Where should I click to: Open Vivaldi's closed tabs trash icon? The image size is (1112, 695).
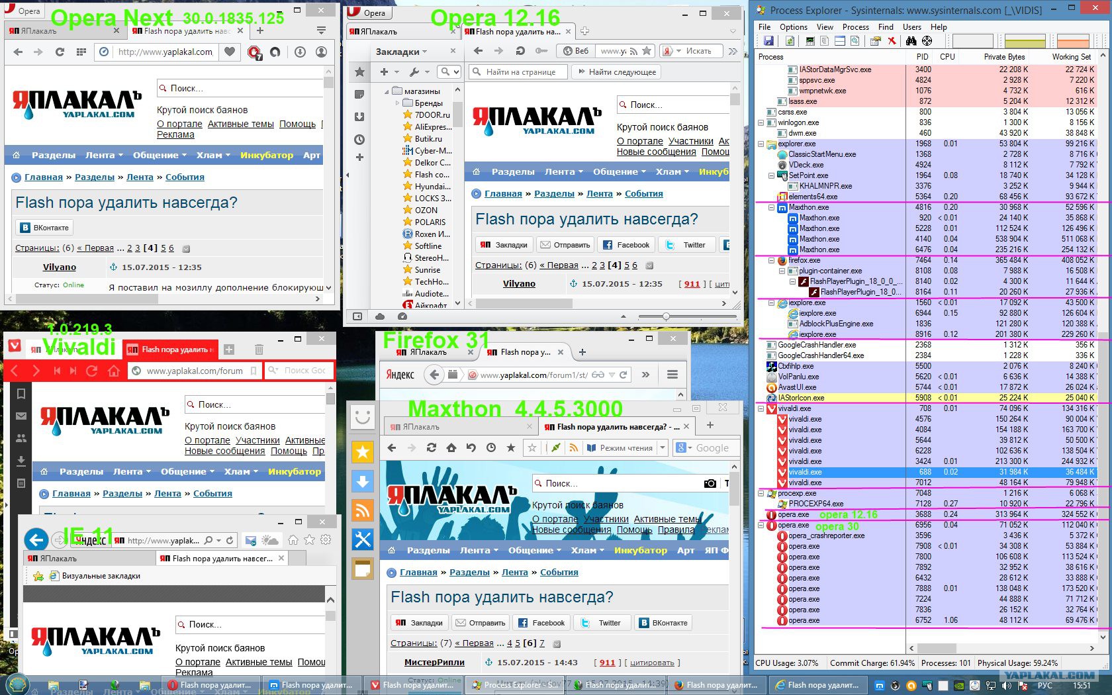pyautogui.click(x=259, y=349)
